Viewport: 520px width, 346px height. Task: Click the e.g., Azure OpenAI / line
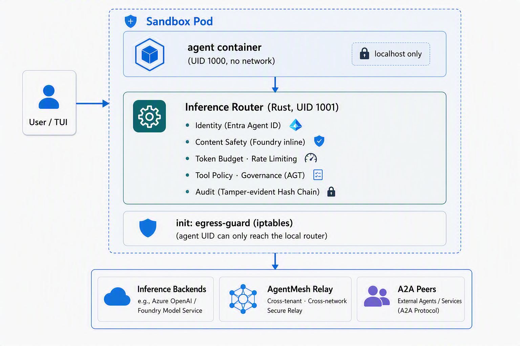coord(167,301)
